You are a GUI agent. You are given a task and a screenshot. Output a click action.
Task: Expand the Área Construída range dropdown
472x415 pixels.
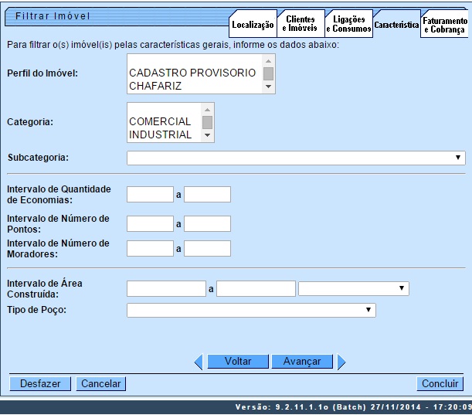[x=353, y=288]
